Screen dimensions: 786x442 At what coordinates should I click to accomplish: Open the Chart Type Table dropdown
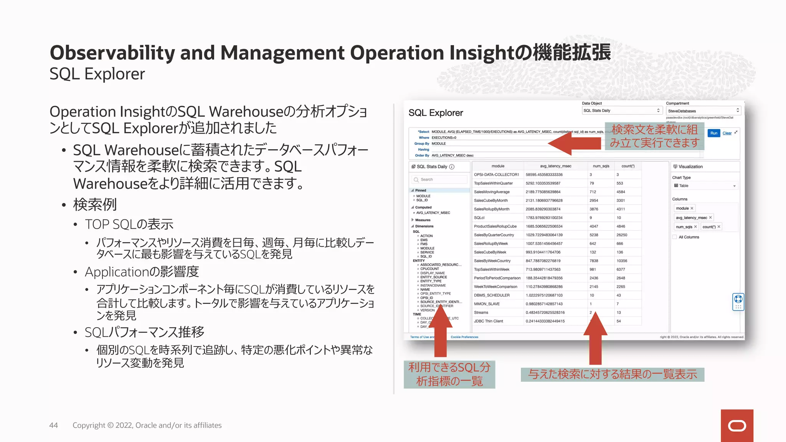705,186
